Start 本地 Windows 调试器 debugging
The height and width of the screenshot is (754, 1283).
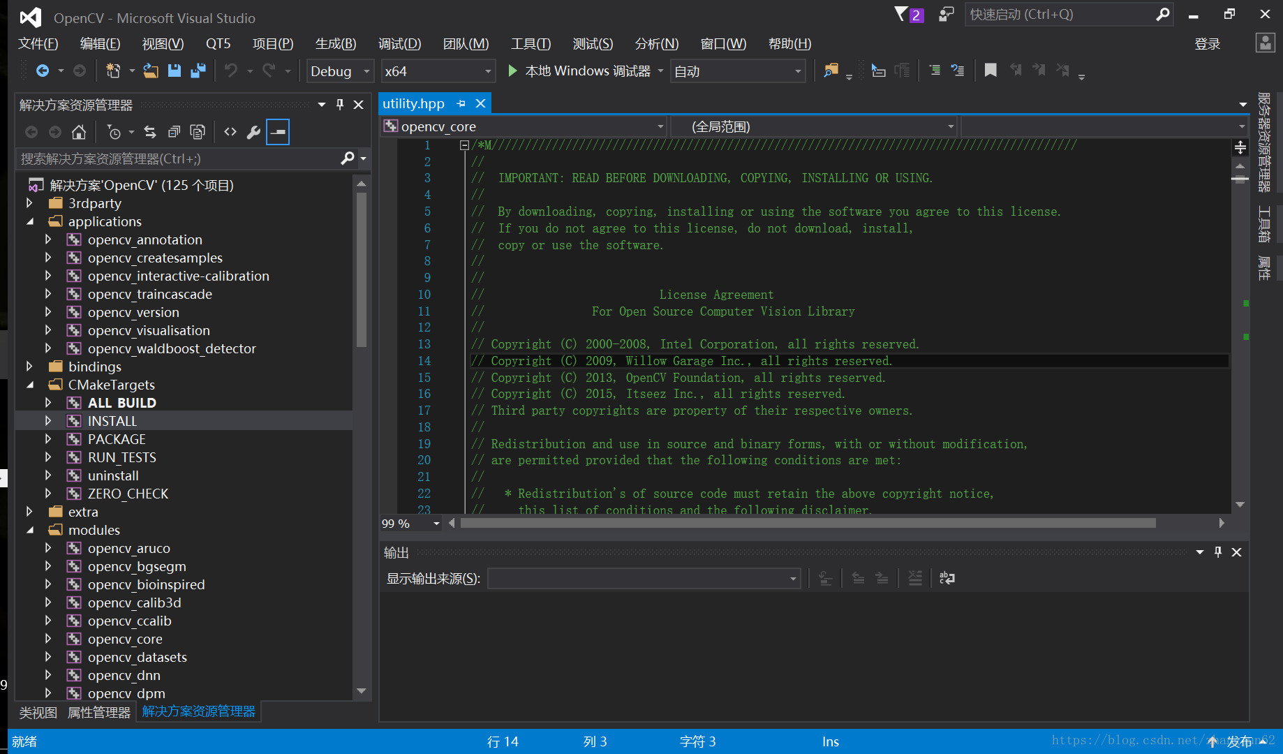[x=586, y=71]
